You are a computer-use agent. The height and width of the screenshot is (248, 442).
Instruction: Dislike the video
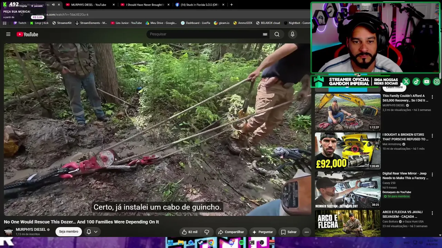[207, 232]
